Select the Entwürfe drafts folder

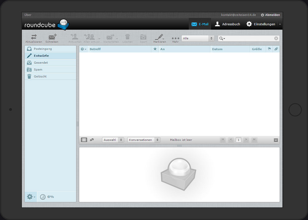click(51, 56)
